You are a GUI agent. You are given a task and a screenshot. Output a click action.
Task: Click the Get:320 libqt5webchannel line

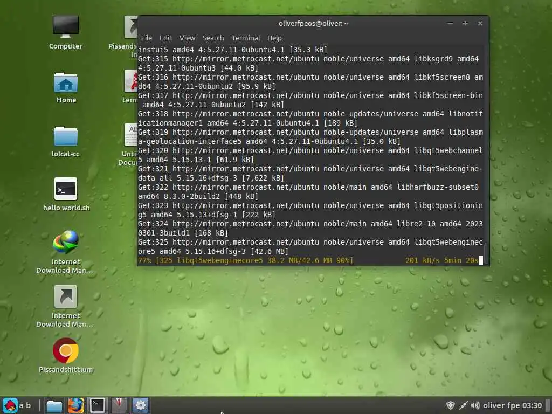click(310, 155)
